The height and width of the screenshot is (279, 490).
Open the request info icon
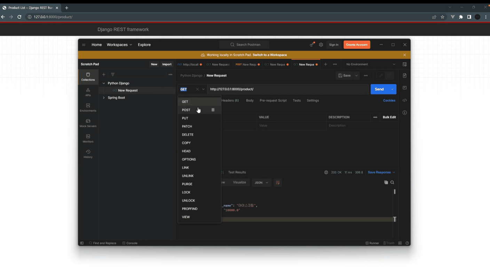coord(404,113)
